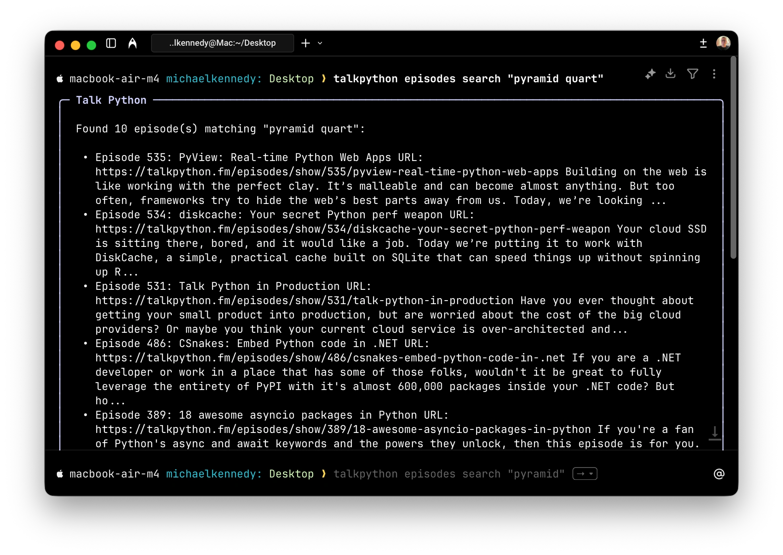Open episode 535 pyview URL
Viewport: 783px width, 555px height.
point(327,172)
